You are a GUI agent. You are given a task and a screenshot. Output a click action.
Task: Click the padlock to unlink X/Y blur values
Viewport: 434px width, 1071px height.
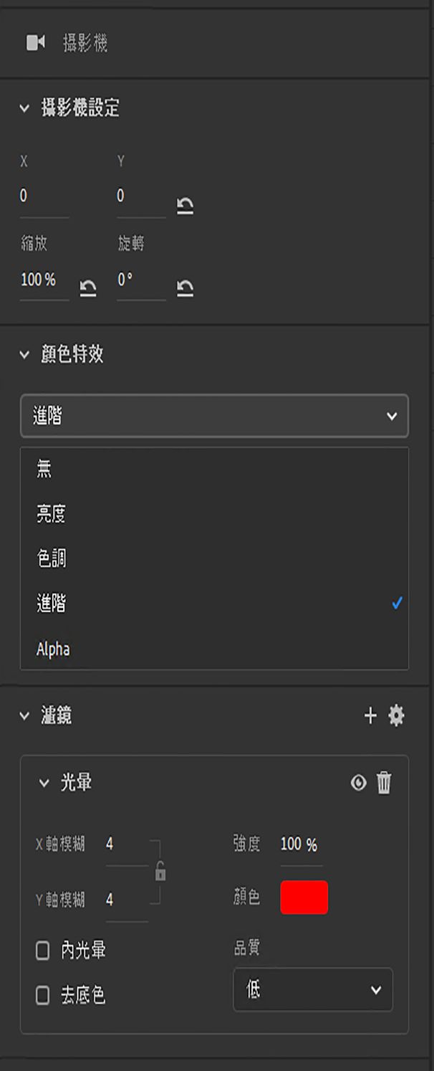coord(162,871)
